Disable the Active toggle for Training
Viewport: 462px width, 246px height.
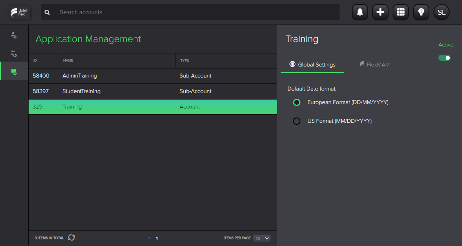pyautogui.click(x=444, y=58)
